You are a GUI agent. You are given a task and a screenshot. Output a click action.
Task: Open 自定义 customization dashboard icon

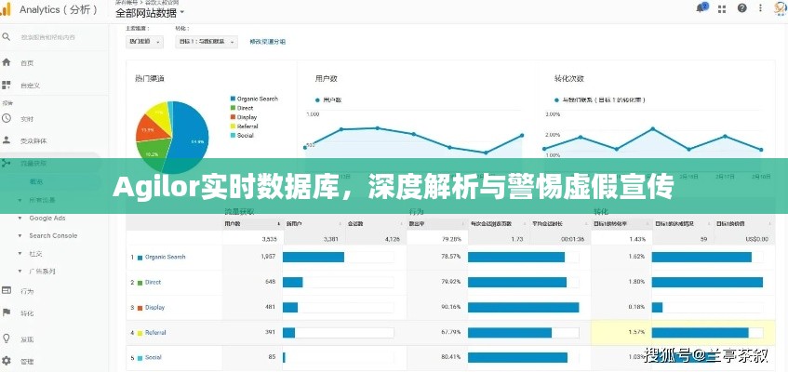6,85
